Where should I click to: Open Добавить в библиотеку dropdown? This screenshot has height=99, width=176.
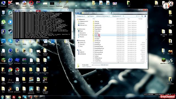(x=103, y=16)
